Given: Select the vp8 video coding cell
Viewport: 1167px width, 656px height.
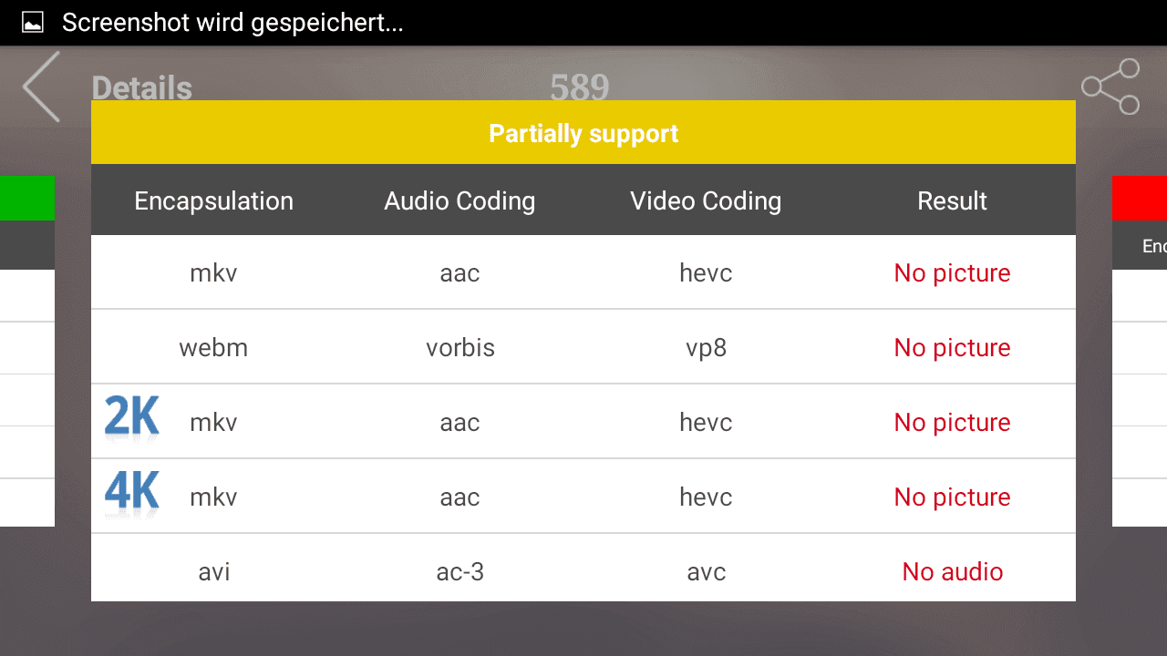Looking at the screenshot, I should (x=706, y=348).
